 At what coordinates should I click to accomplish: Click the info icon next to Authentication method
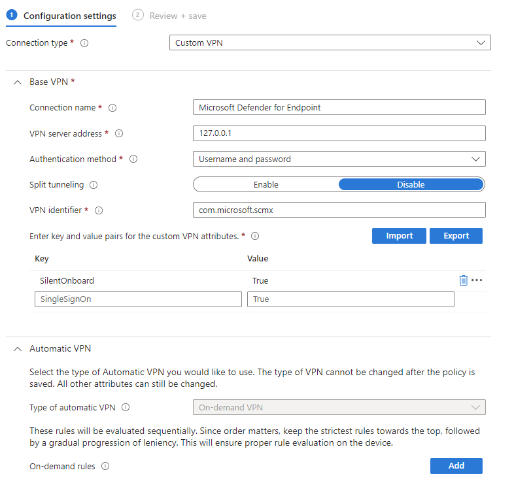(134, 159)
